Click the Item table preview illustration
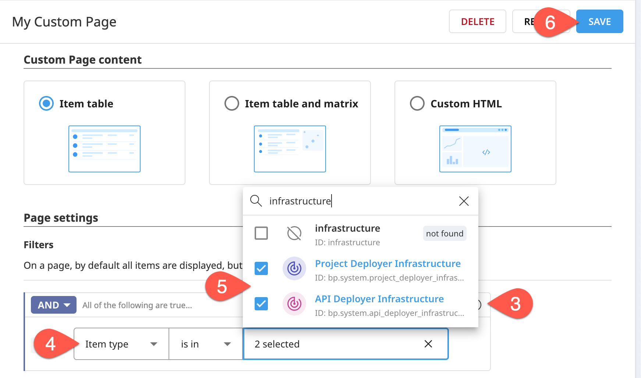 pyautogui.click(x=104, y=149)
